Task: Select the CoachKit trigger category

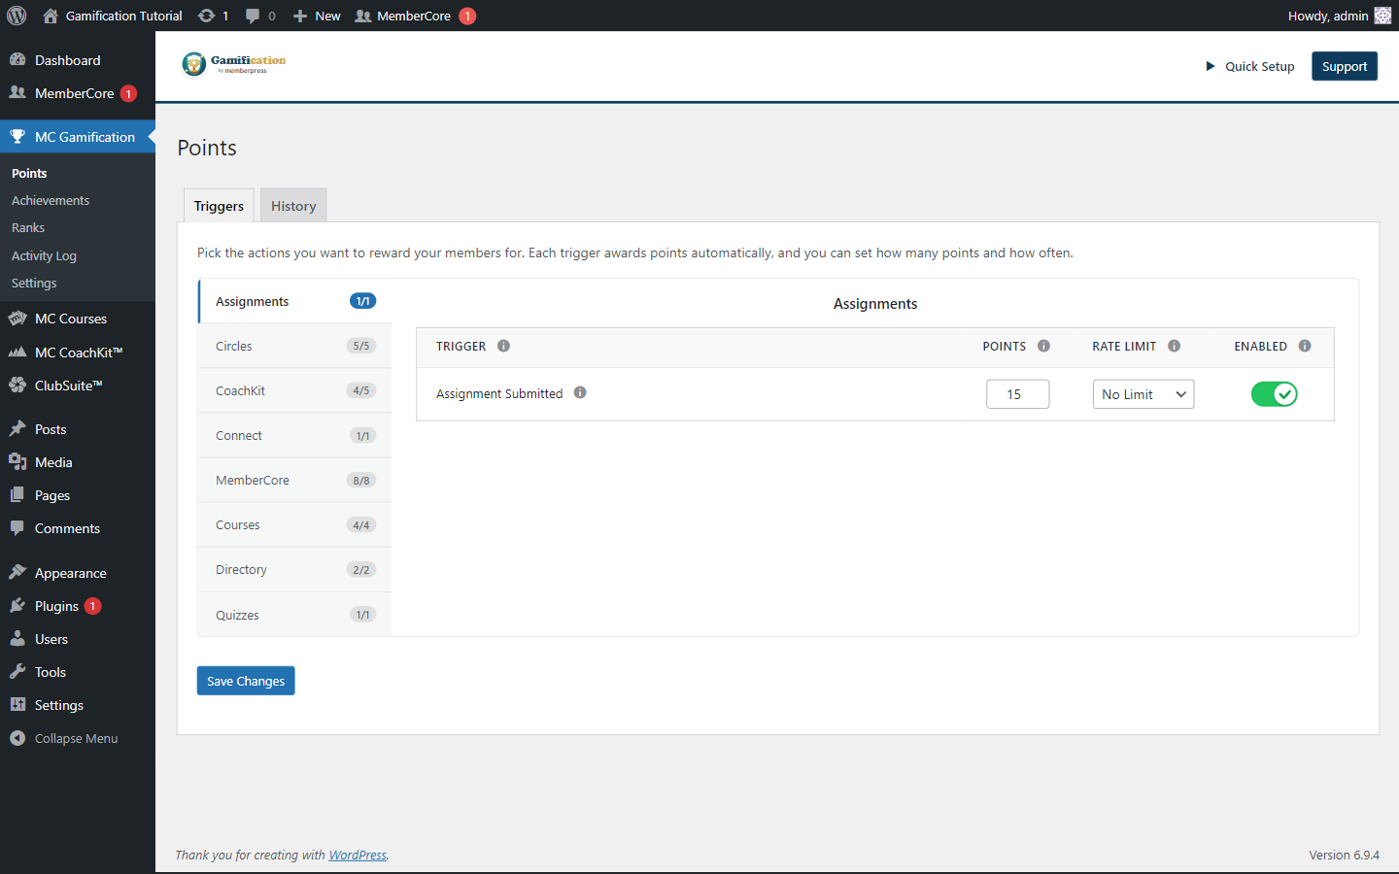Action: coord(294,390)
